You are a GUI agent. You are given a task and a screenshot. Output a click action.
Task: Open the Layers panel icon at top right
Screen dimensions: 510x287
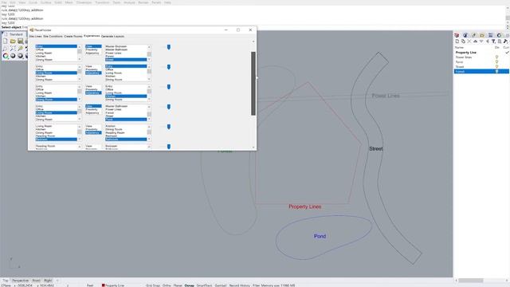[457, 35]
